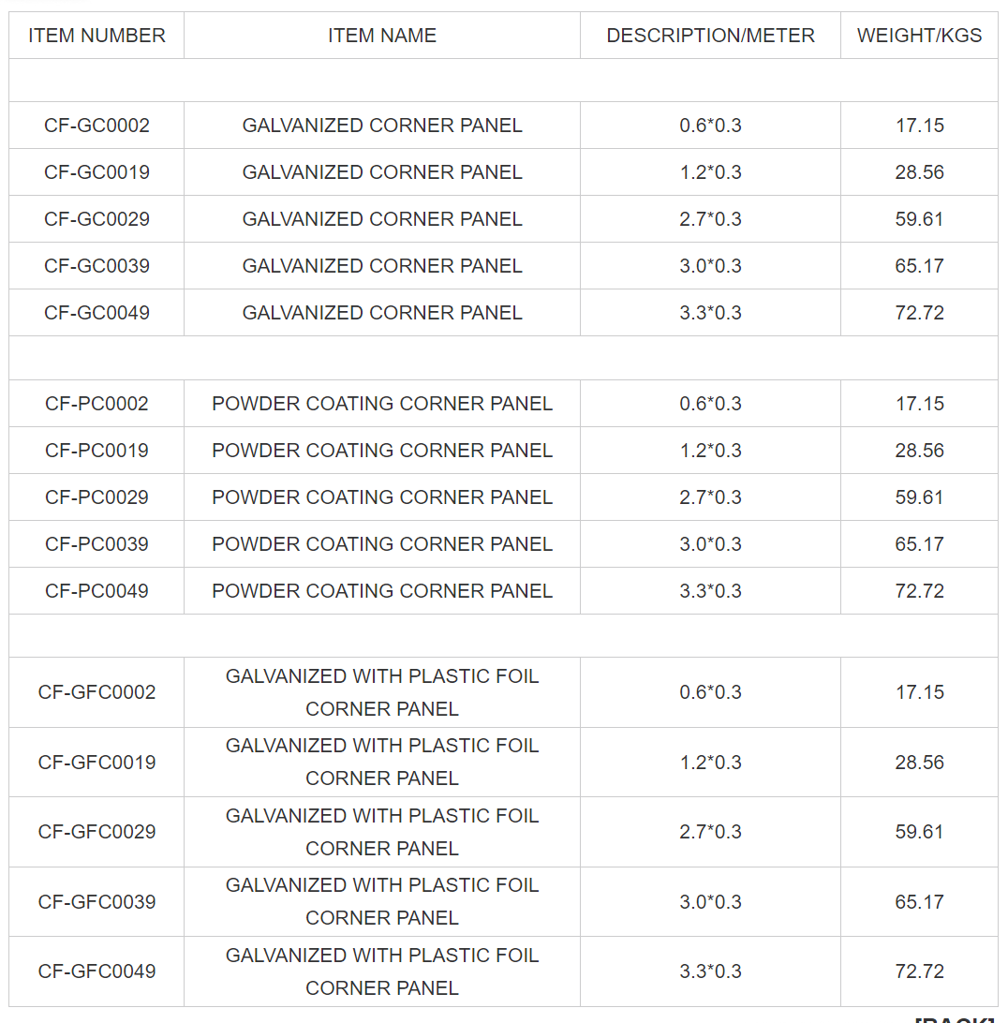
Task: Click the item name in the CF-PC0039 row
Action: [382, 544]
